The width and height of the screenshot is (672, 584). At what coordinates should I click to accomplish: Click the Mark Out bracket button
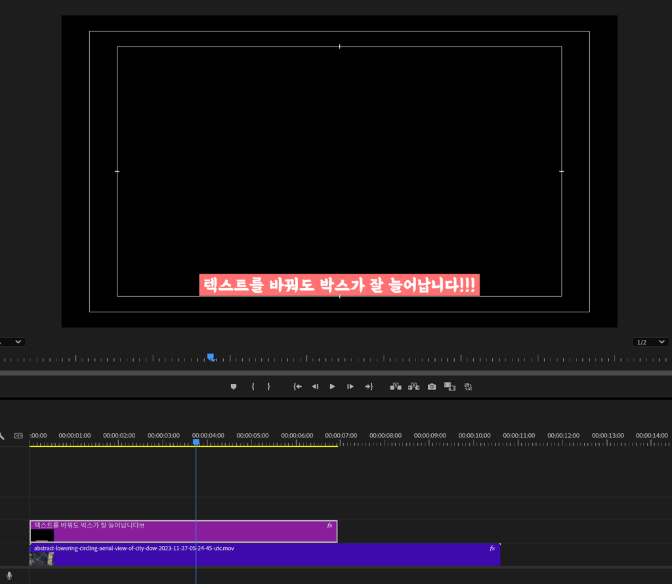[268, 386]
